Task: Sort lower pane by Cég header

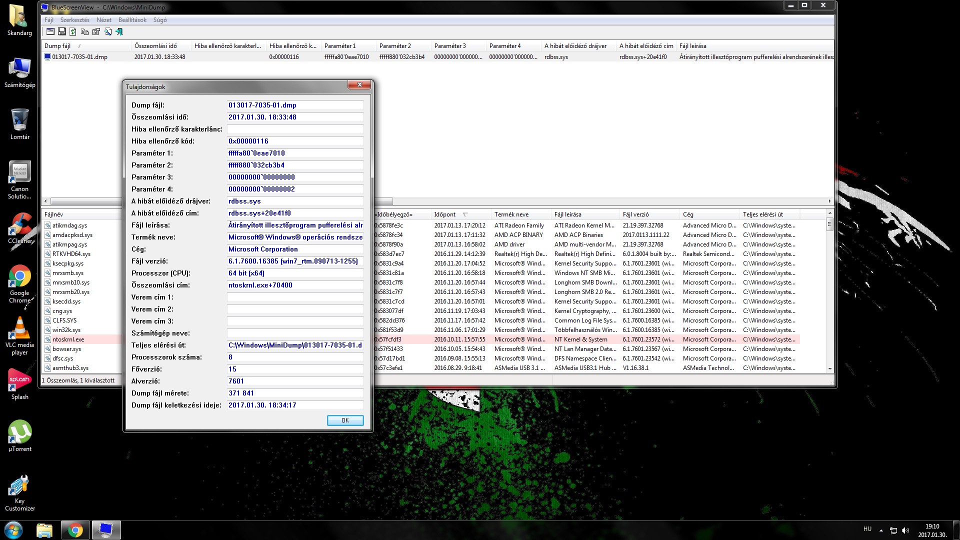Action: [x=710, y=214]
